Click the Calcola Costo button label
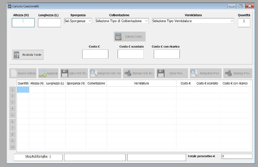 (133, 36)
